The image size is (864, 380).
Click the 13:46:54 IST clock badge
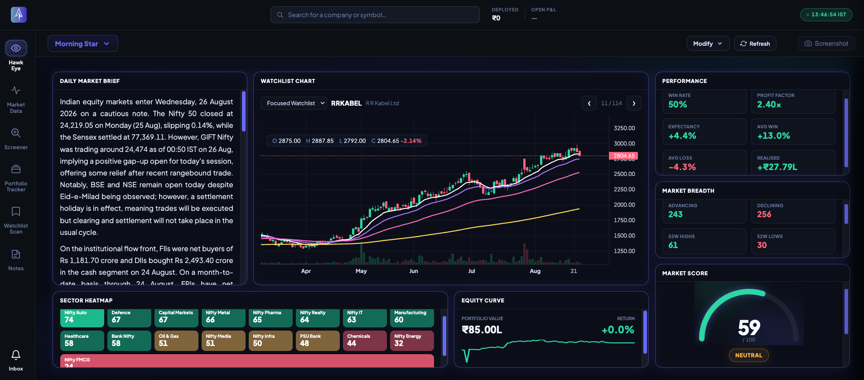coord(826,15)
